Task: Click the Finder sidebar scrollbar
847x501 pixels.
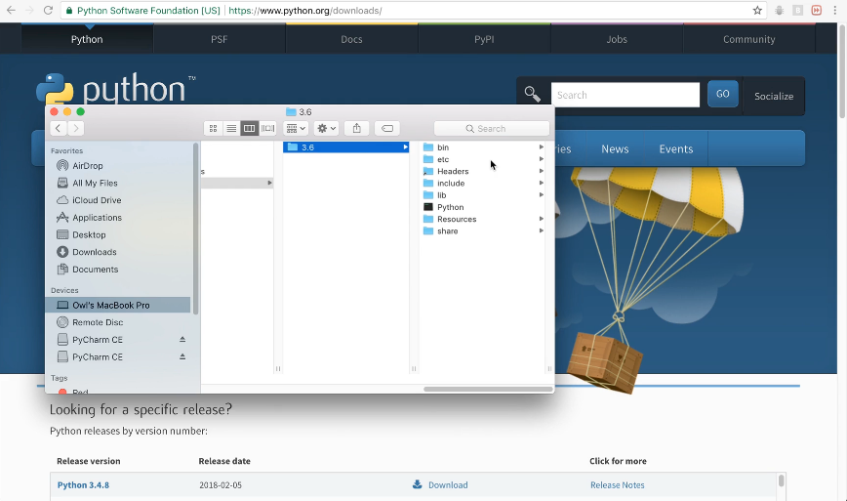Action: point(195,229)
